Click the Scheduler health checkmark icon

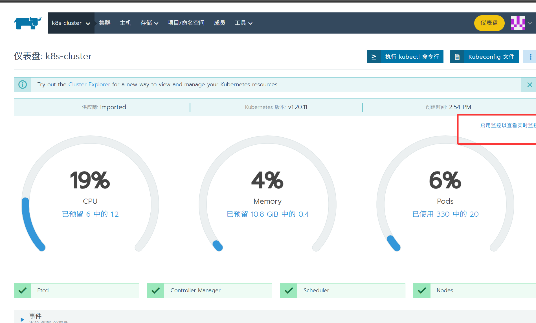coord(289,291)
